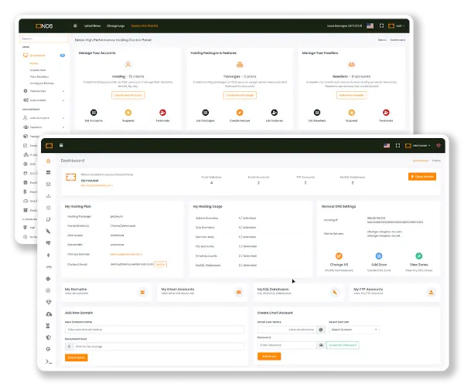This screenshot has width=464, height=386.
Task: Click the diamond icon in front sidebar
Action: tap(49, 302)
